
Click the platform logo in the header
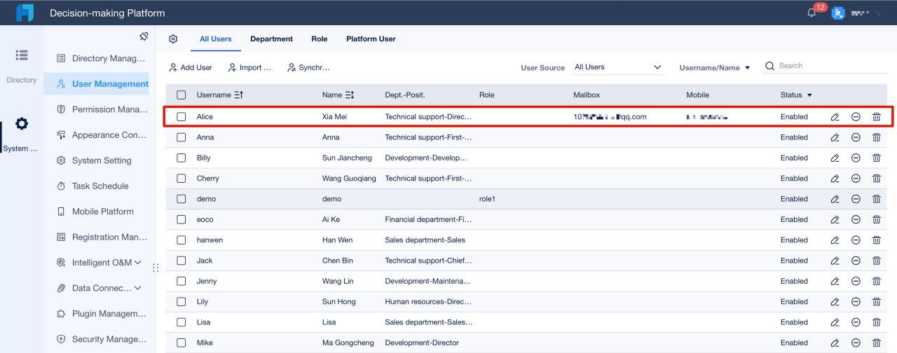(x=25, y=13)
